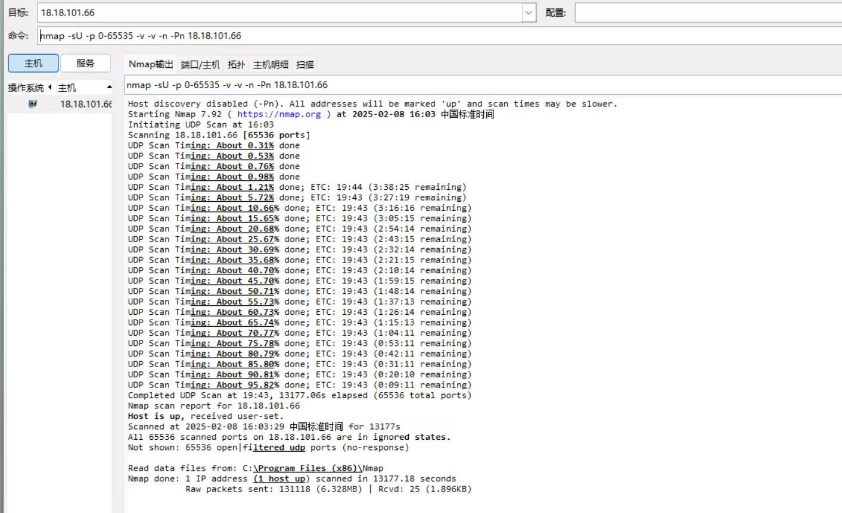The image size is (842, 513).
Task: Click the scan command selector above the output
Action: tap(483, 85)
